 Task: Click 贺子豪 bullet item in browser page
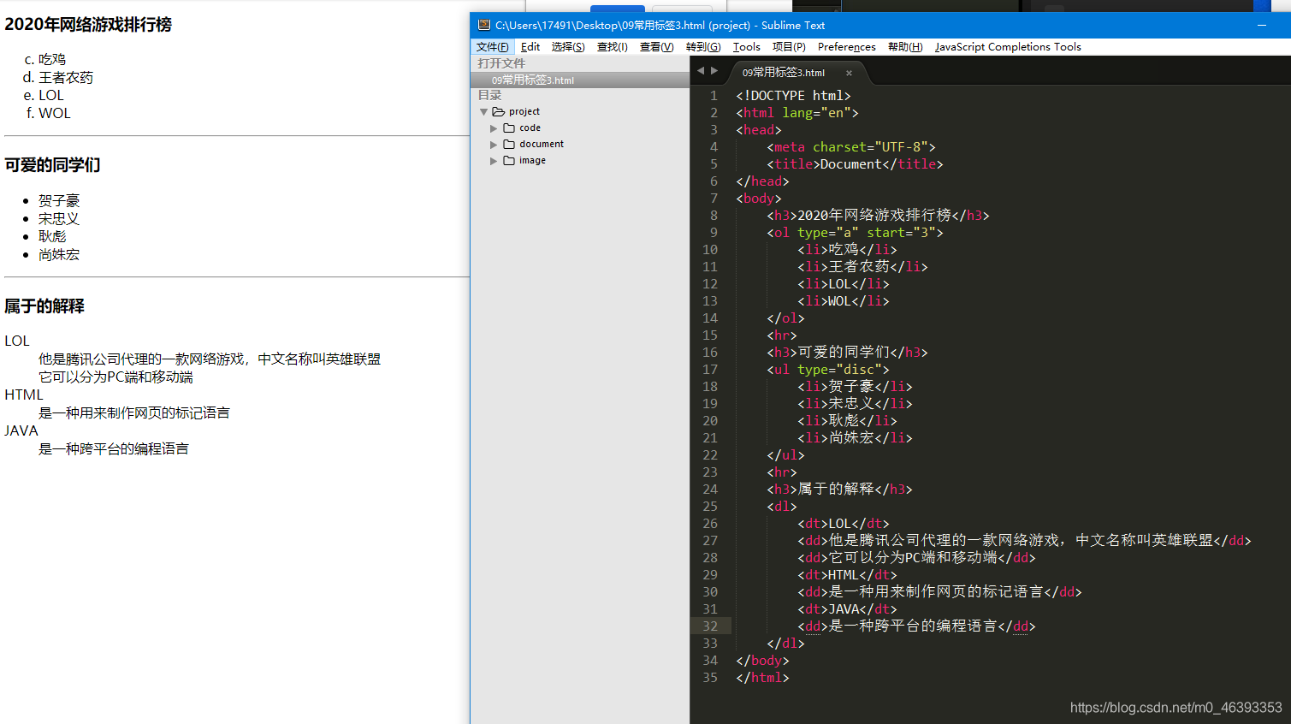(59, 200)
